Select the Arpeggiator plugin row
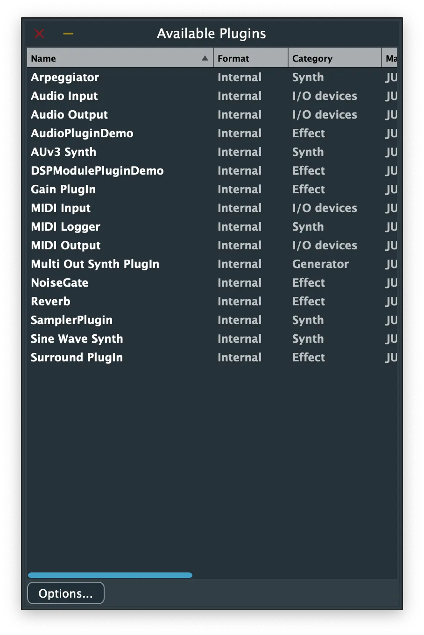 pos(65,78)
